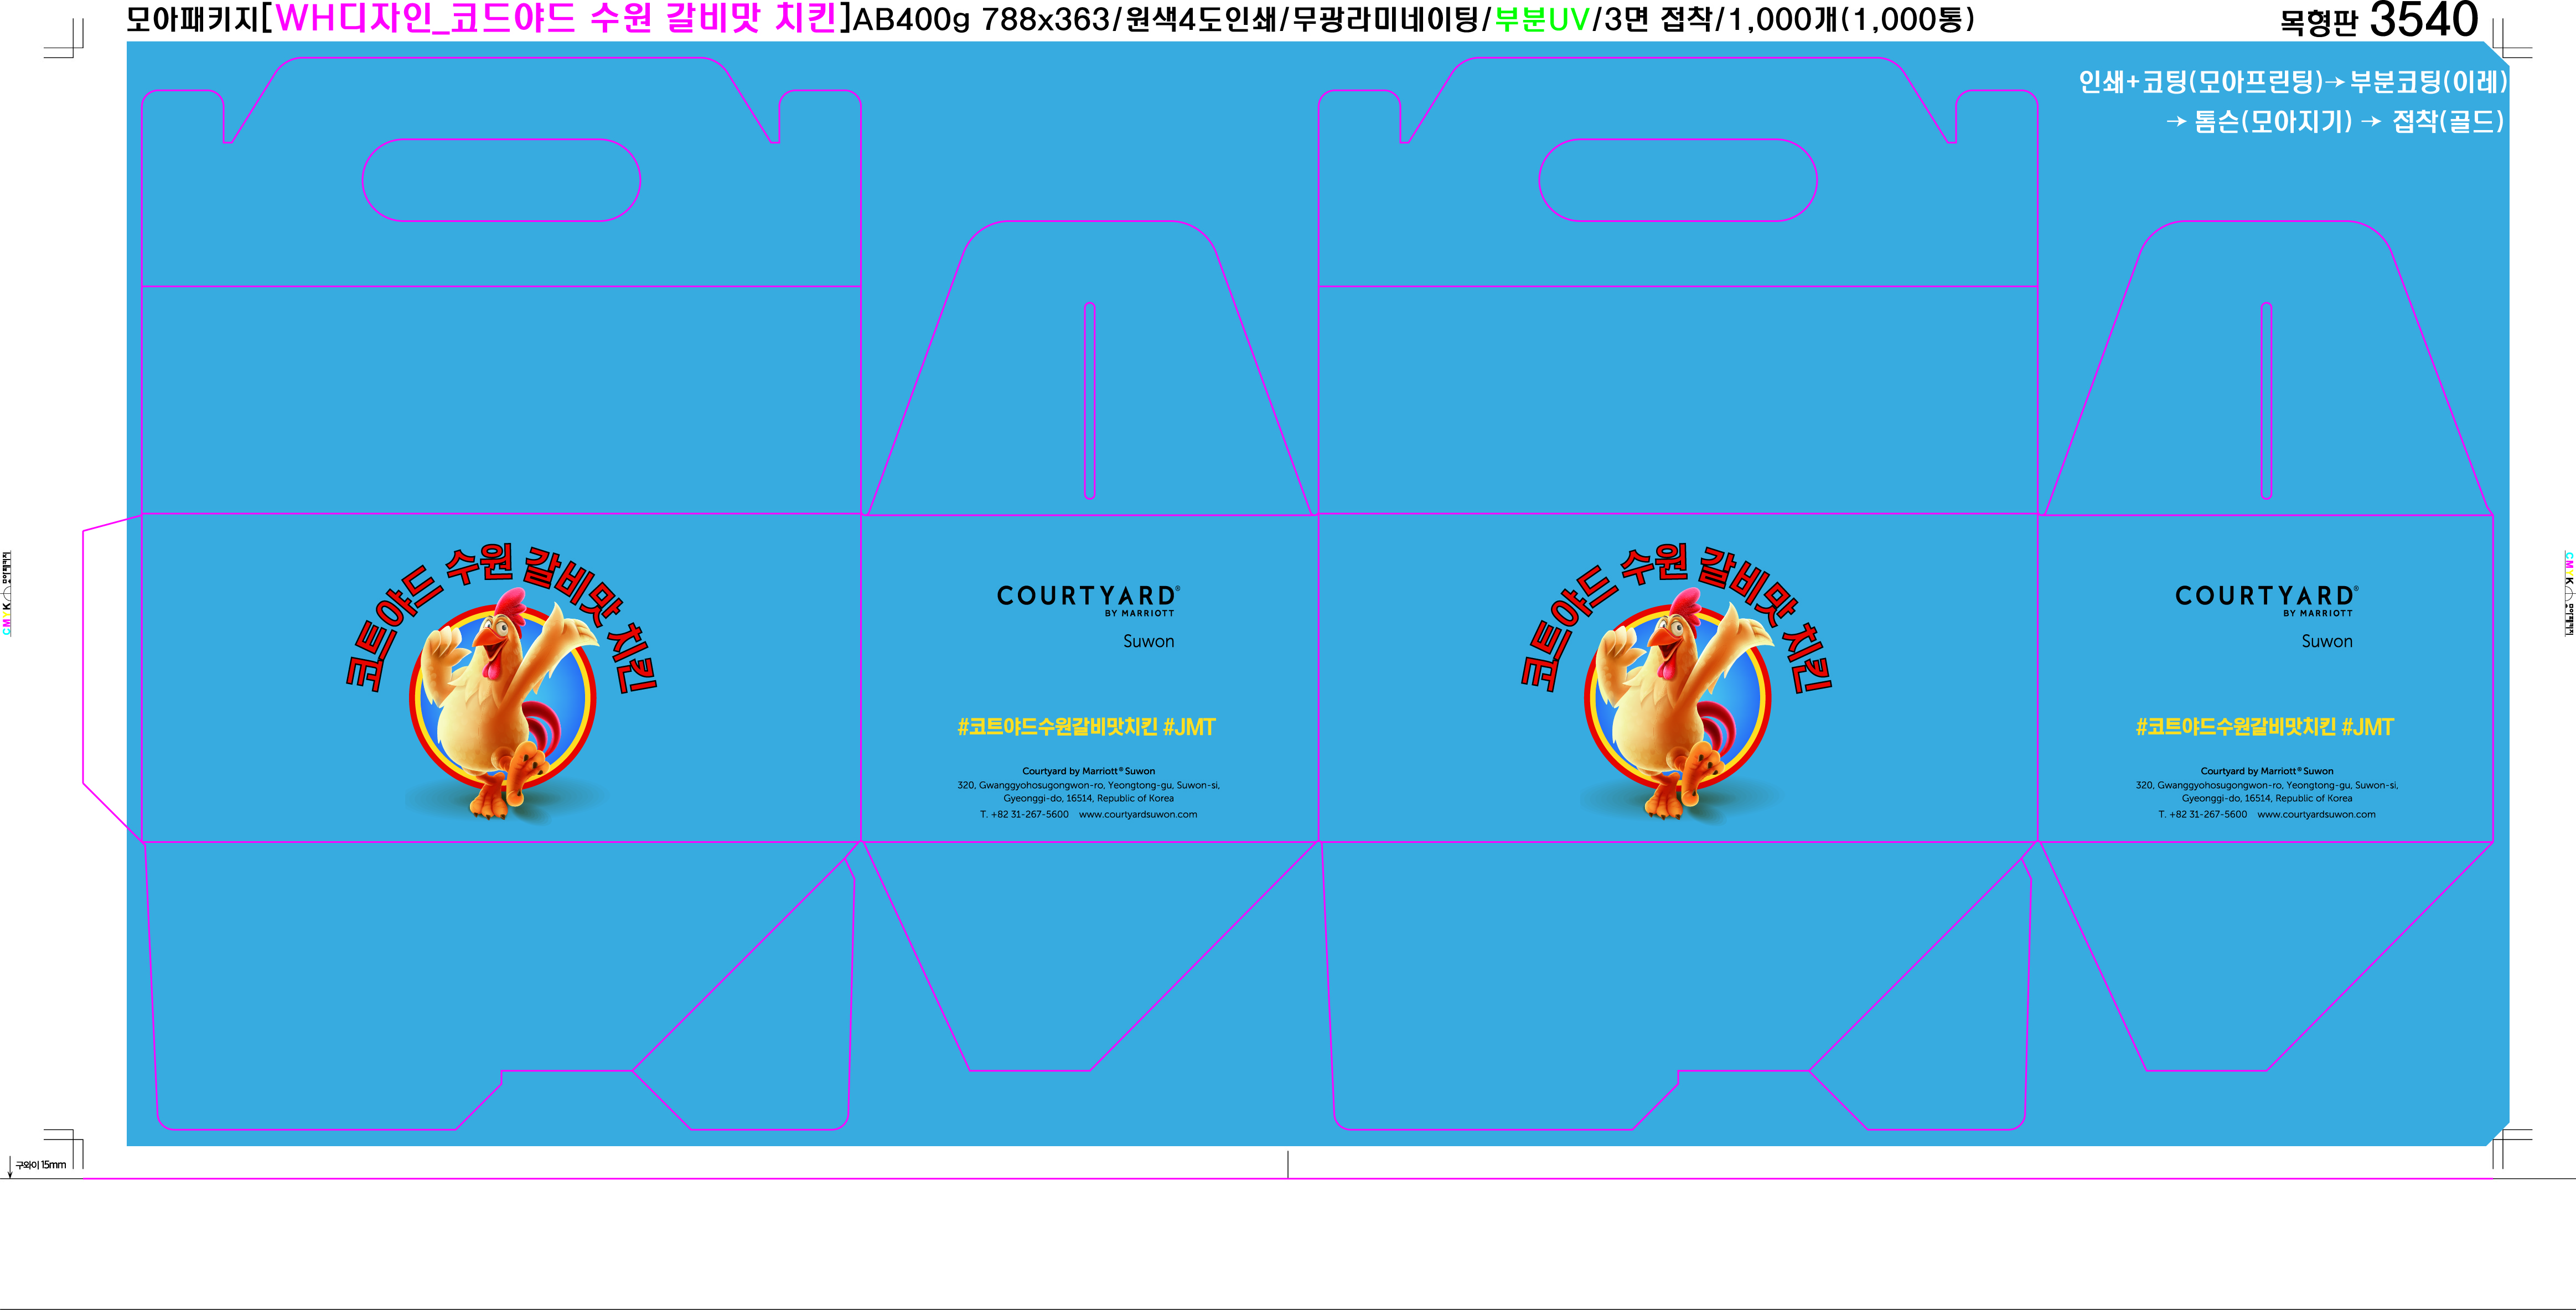Select the left yellow #JMT hashtag text
The height and width of the screenshot is (1310, 2576).
(1189, 727)
